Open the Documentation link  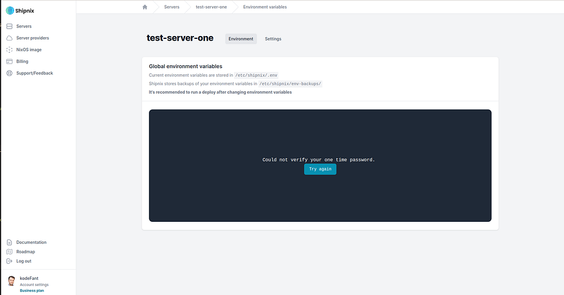click(31, 242)
